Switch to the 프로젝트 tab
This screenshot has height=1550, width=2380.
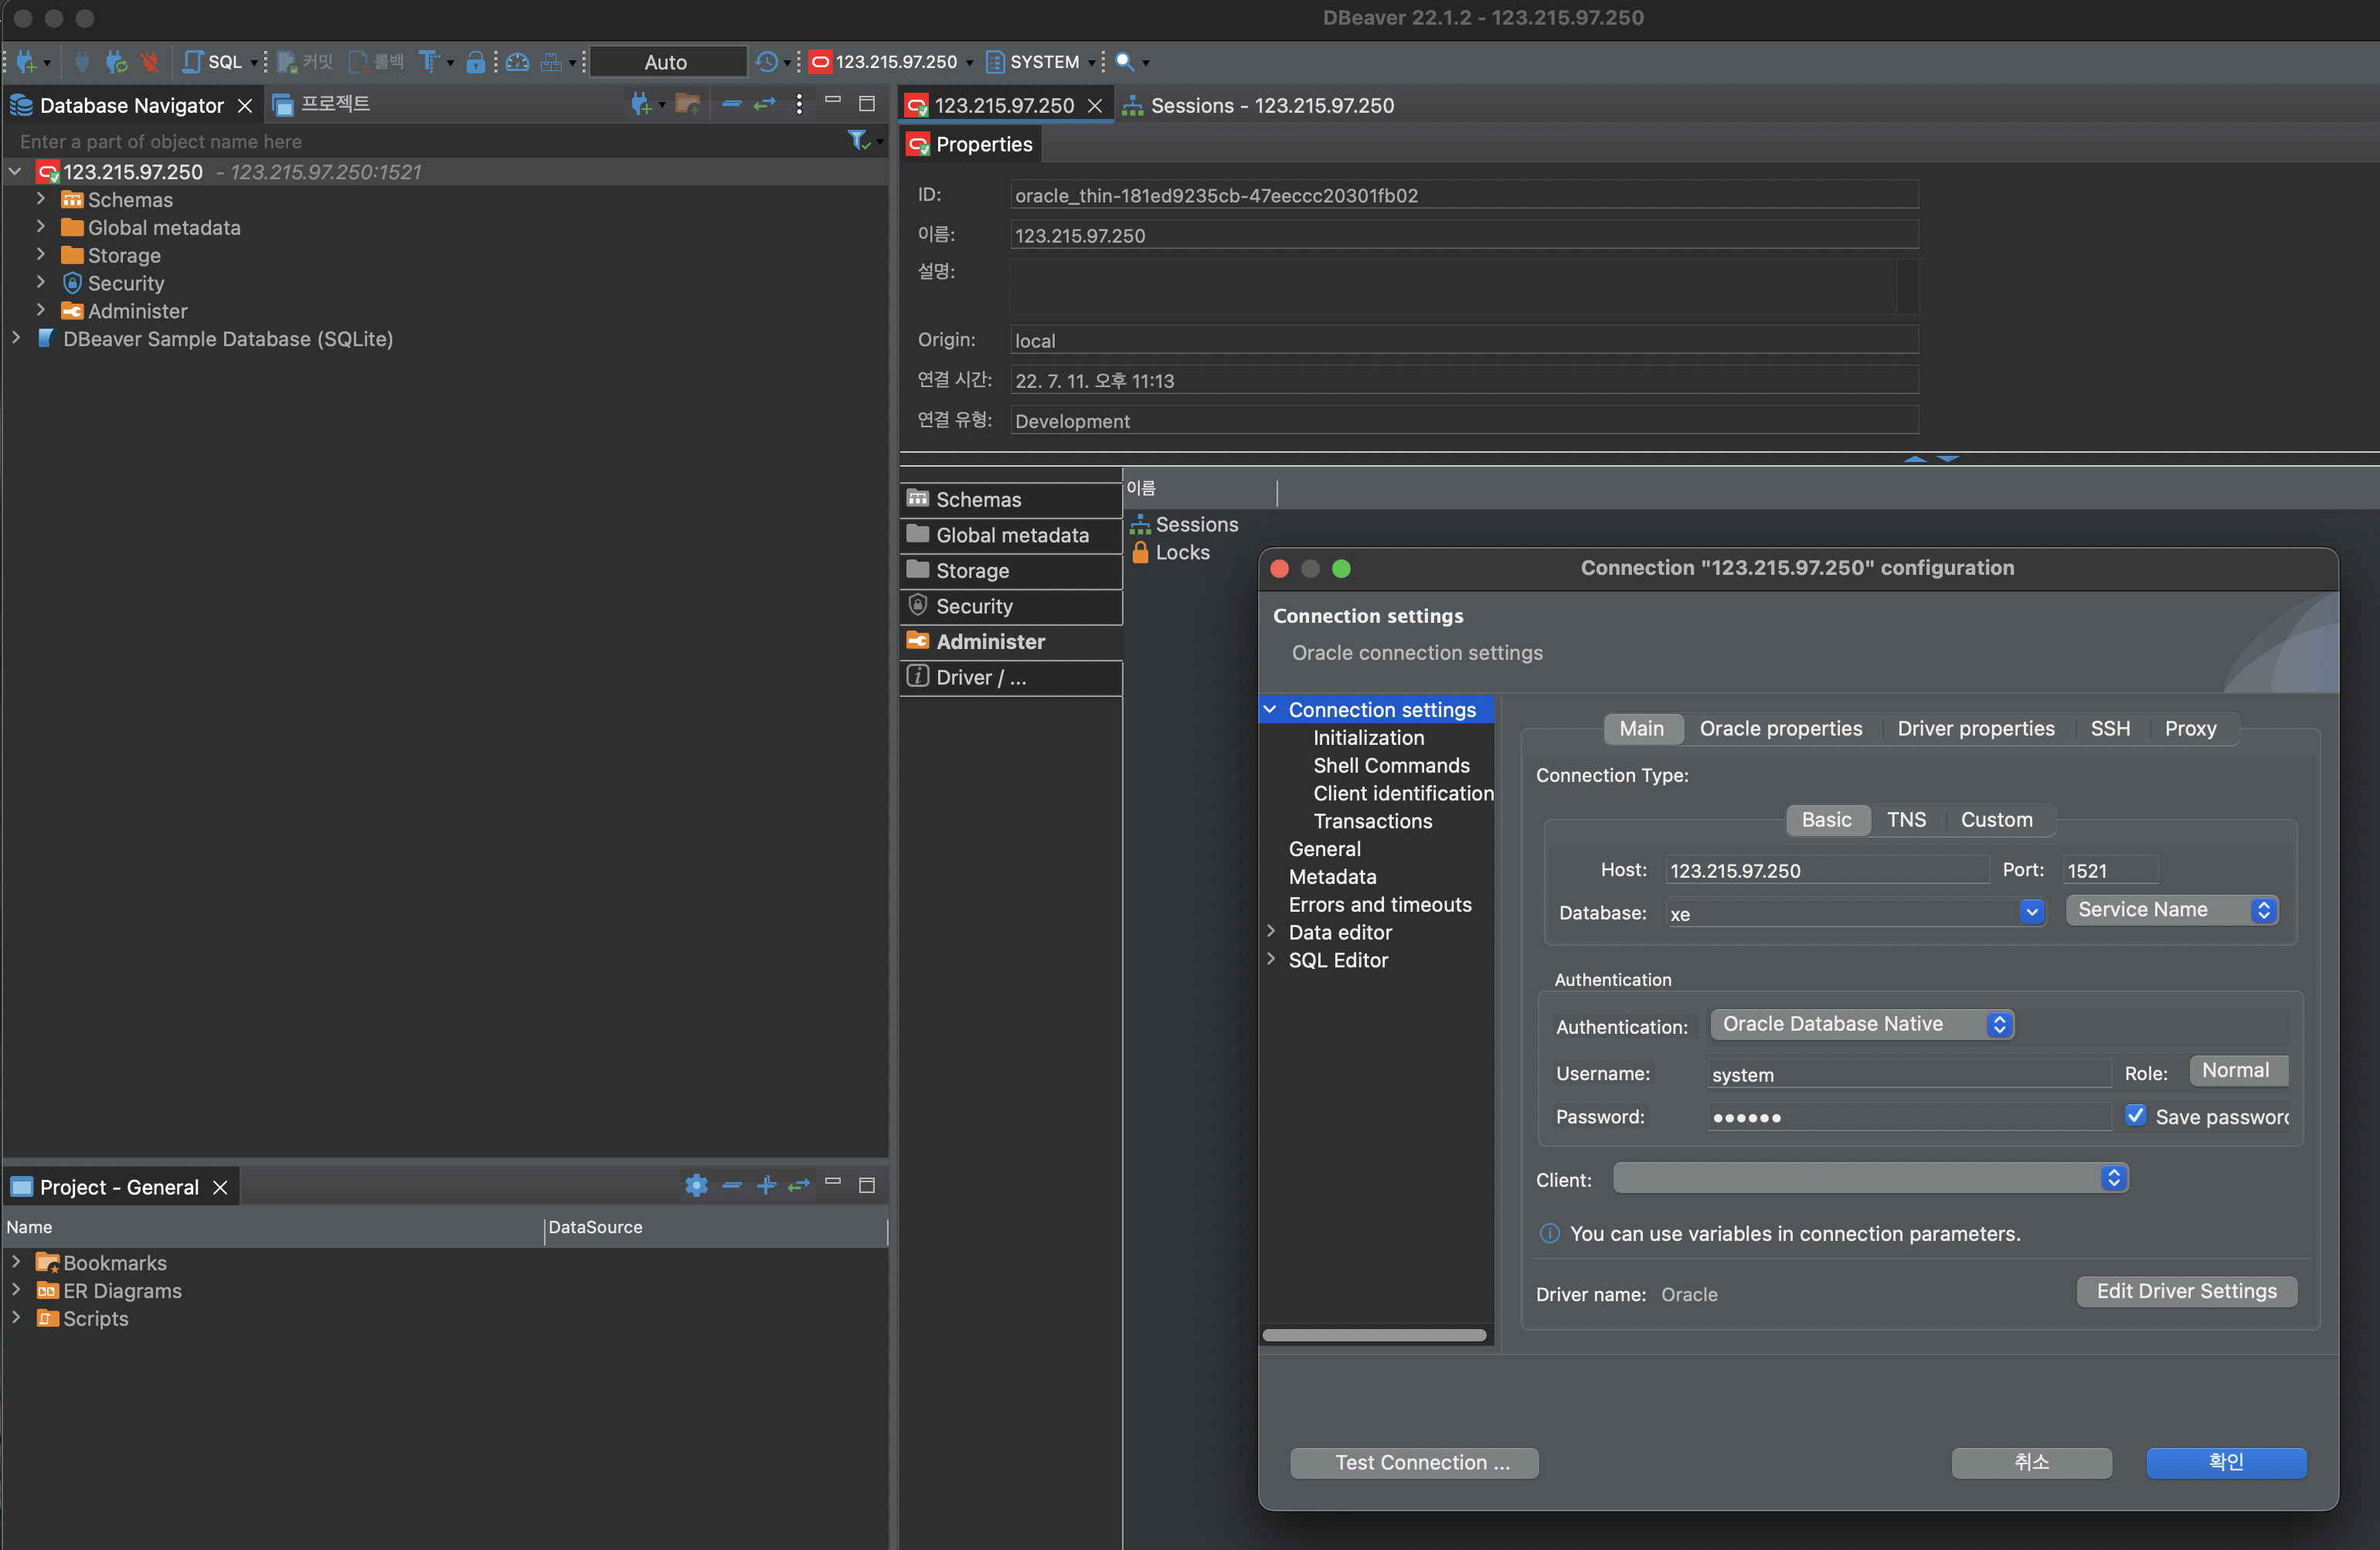(x=322, y=104)
